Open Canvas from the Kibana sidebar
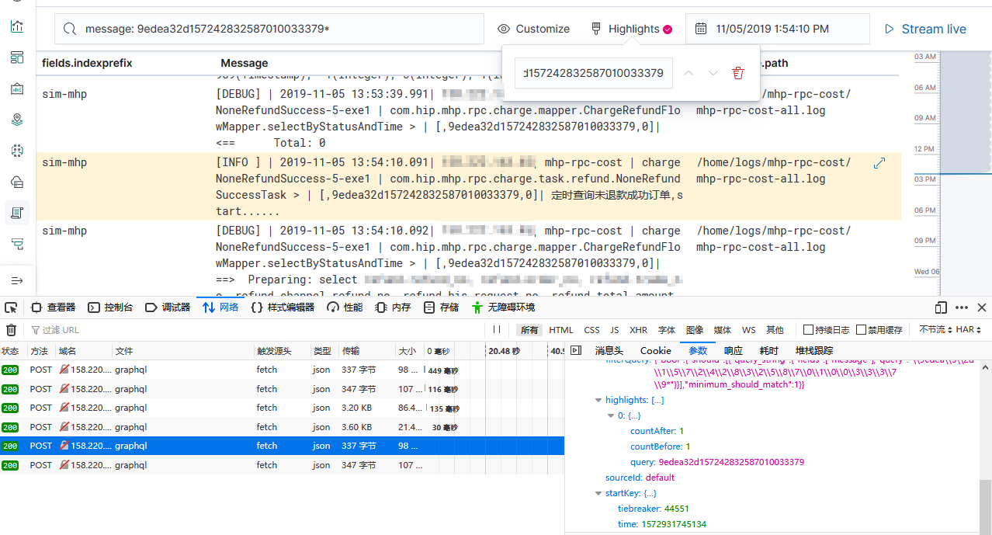992x535 pixels. pyautogui.click(x=17, y=89)
